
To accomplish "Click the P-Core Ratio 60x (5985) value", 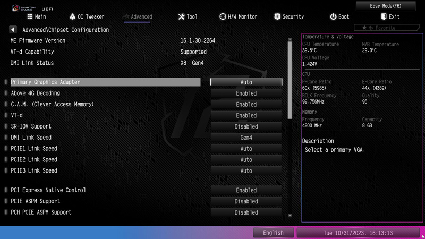I will [314, 88].
